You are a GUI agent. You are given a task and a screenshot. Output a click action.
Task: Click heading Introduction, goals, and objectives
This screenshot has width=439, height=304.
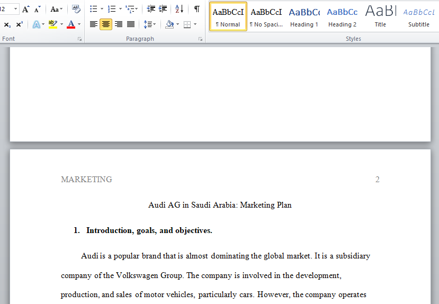click(x=149, y=231)
